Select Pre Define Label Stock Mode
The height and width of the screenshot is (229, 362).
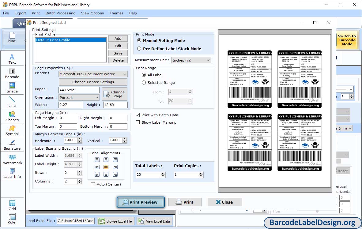click(x=139, y=49)
